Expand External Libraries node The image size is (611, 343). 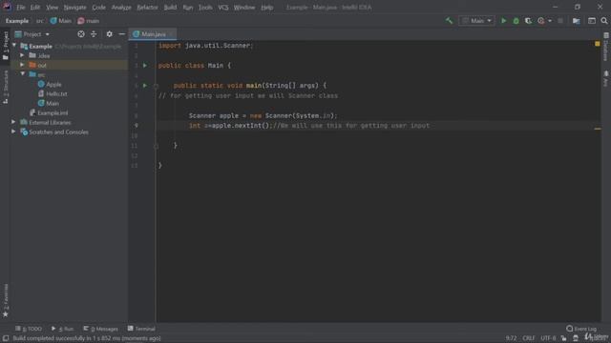(13, 122)
